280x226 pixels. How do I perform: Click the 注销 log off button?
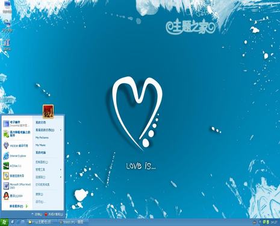coord(36,215)
